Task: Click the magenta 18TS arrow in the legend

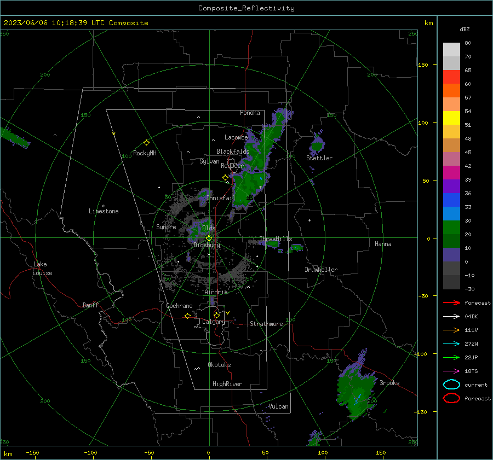Action: [451, 371]
